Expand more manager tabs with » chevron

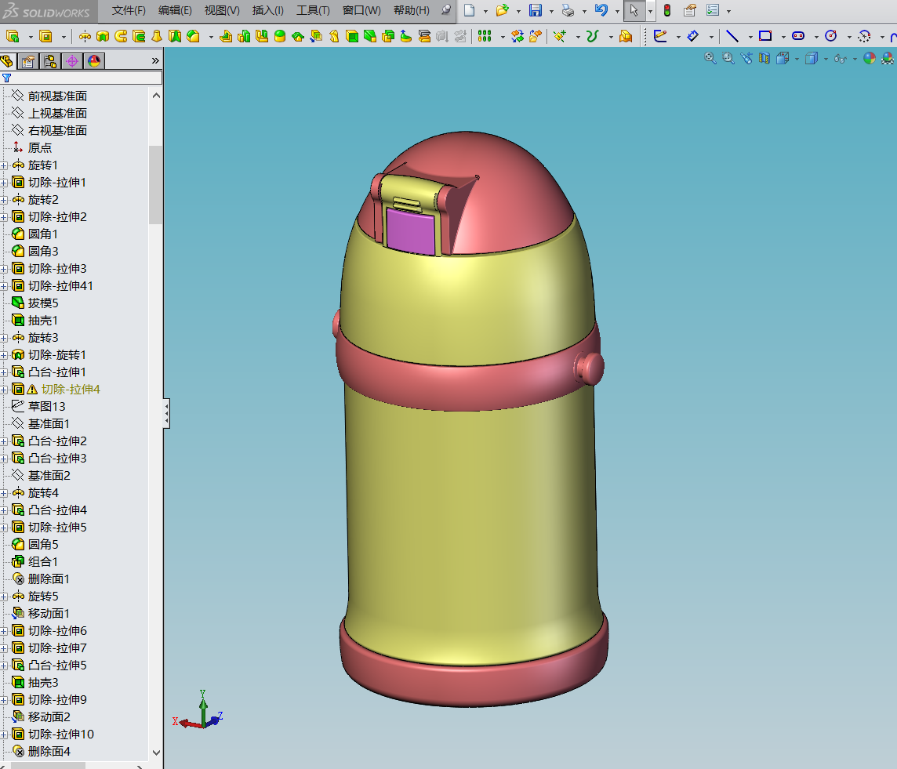point(155,60)
